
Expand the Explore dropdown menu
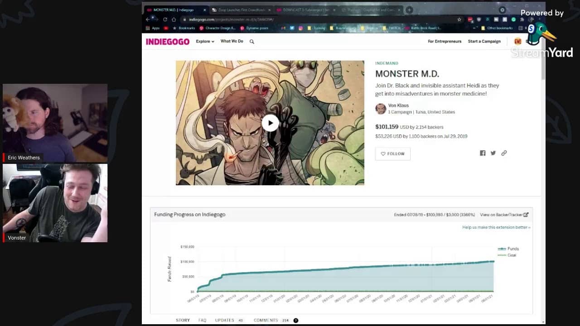[x=205, y=41]
